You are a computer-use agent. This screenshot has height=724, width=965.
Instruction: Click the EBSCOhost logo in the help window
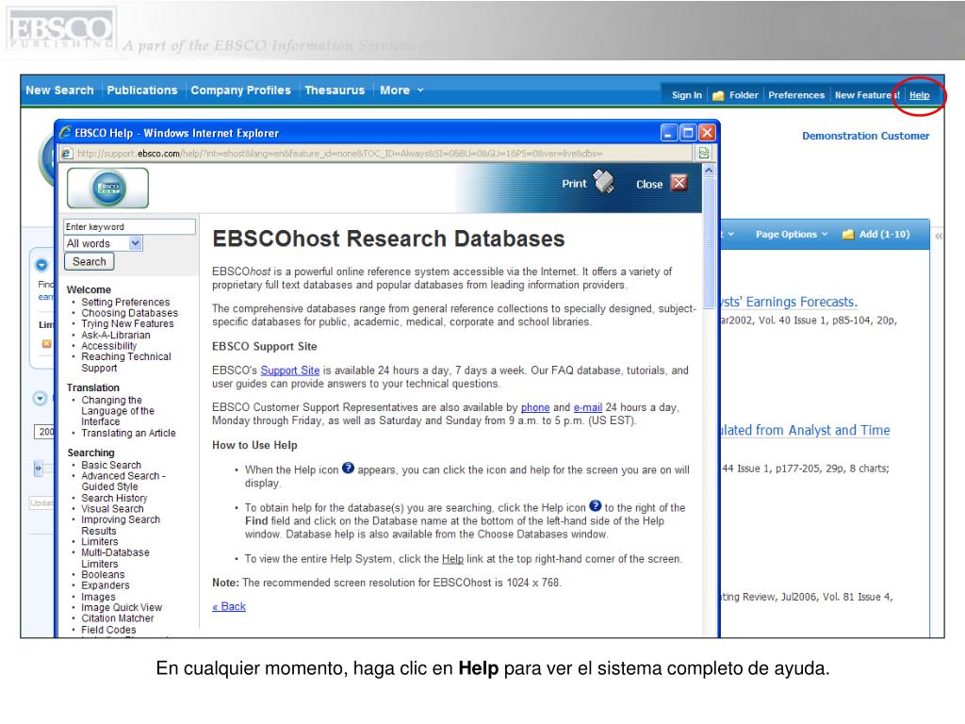pos(107,188)
